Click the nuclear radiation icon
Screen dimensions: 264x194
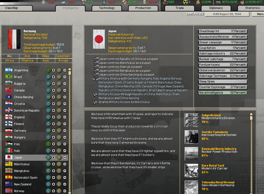coord(185,2)
